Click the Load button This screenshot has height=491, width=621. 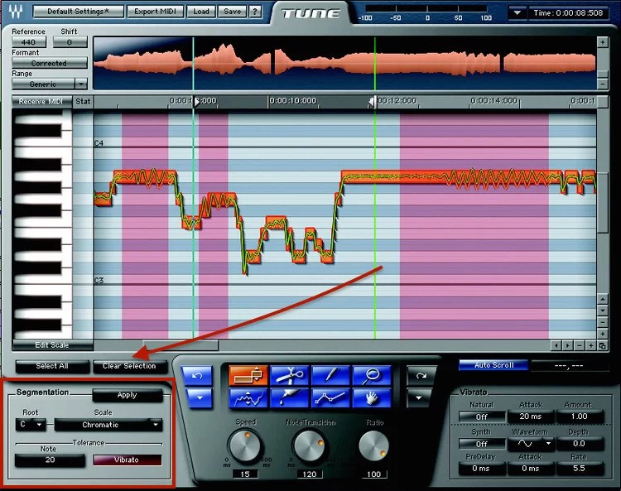tap(201, 12)
